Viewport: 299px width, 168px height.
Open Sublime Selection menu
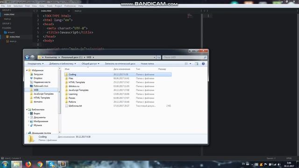(x=18, y=6)
